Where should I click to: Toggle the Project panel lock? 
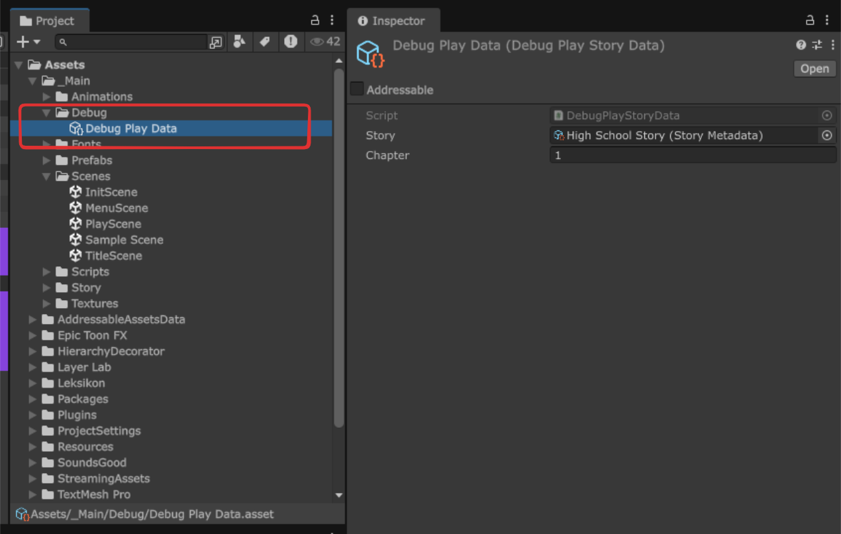[x=315, y=19]
